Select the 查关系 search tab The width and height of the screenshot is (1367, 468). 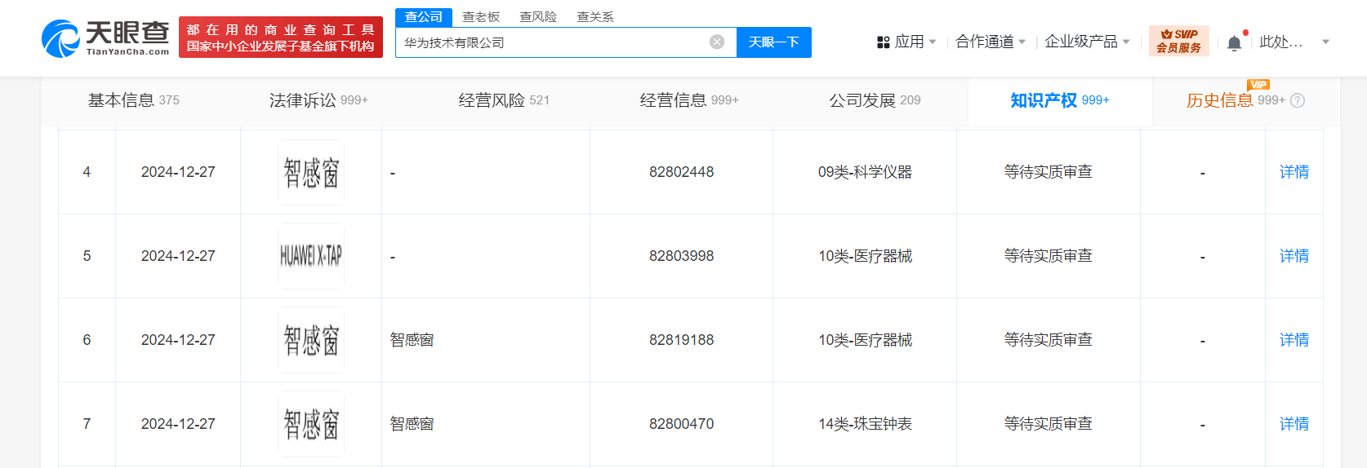(x=595, y=16)
